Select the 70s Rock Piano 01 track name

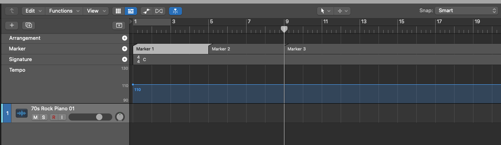tap(53, 108)
